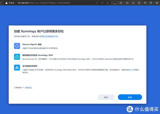Open the favorites list star icon

[x=133, y=3]
